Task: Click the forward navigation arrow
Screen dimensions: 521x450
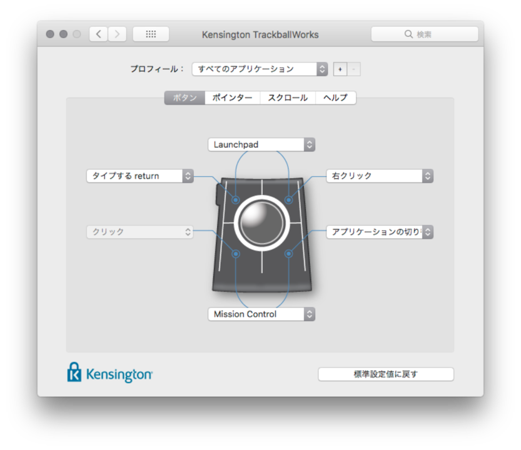Action: pos(117,34)
